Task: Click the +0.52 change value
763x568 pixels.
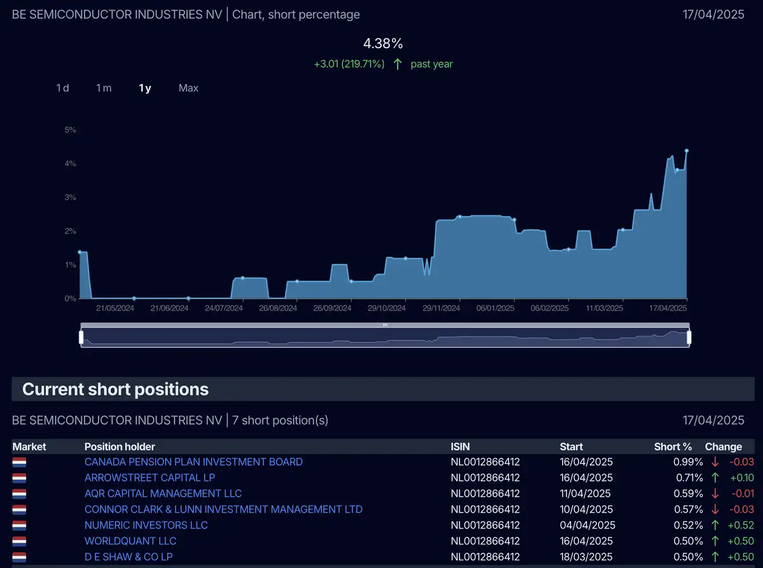Action: pyautogui.click(x=740, y=525)
